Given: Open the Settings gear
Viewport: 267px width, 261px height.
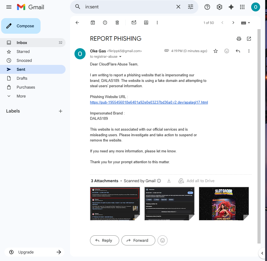Looking at the screenshot, I should click(219, 7).
